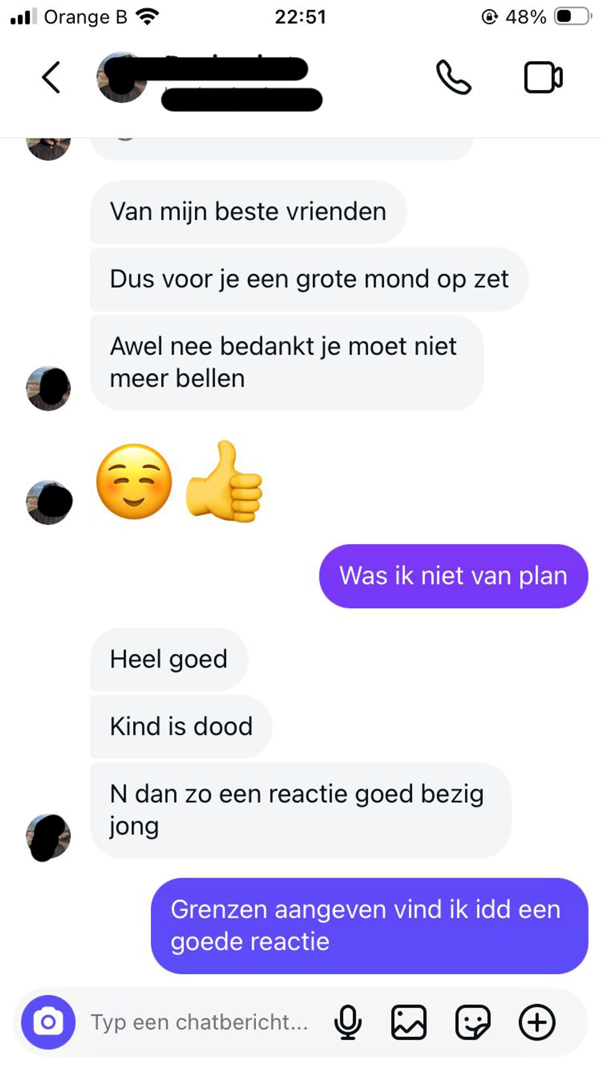The image size is (601, 1070).
Task: Start a voice call with phone icon
Action: (453, 77)
